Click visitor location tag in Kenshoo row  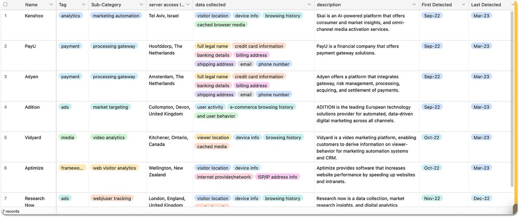[213, 16]
